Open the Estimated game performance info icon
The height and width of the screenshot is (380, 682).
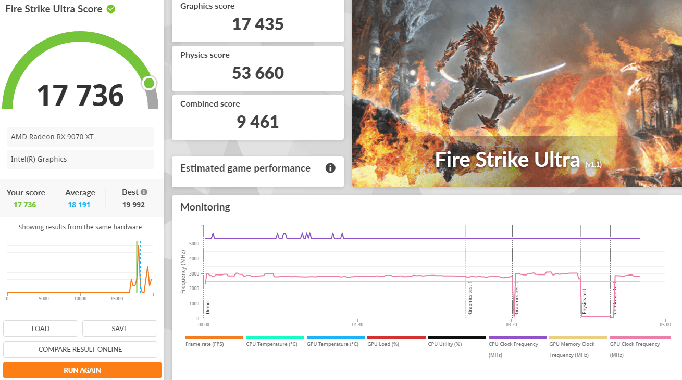(330, 168)
